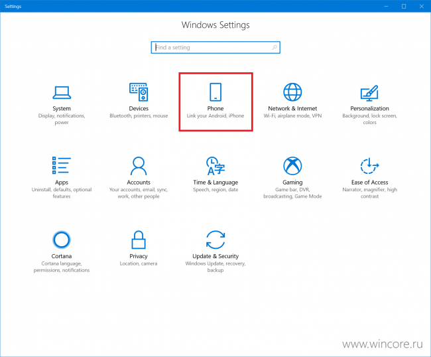Click 'Narrator, magnifier, high contrast' text
This screenshot has height=357, width=431.
[x=369, y=193]
